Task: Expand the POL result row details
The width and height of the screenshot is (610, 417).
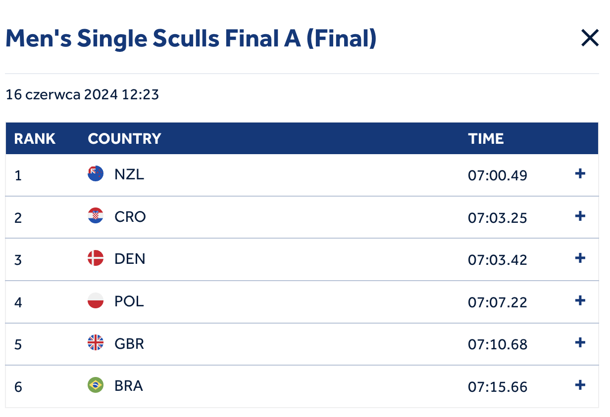Action: (580, 301)
